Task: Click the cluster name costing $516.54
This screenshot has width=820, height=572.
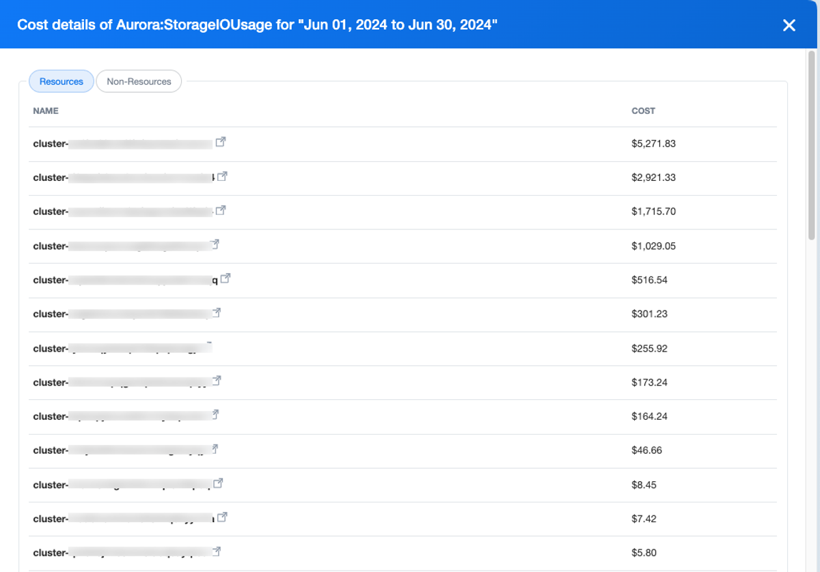Action: tap(126, 280)
